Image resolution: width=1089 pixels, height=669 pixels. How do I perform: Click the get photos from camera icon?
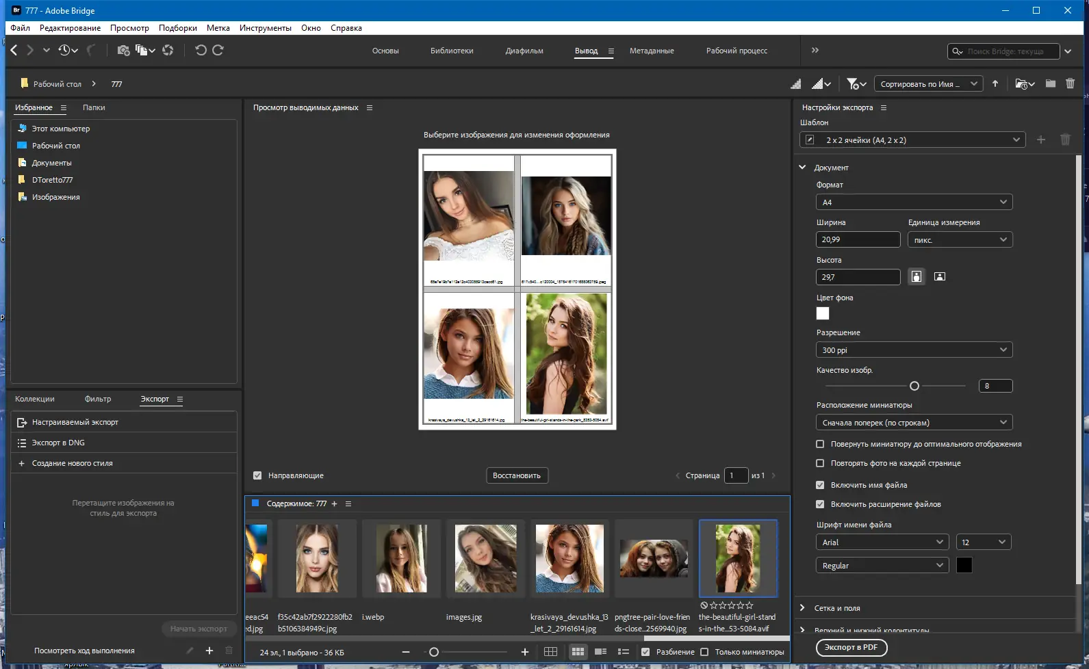(x=123, y=50)
